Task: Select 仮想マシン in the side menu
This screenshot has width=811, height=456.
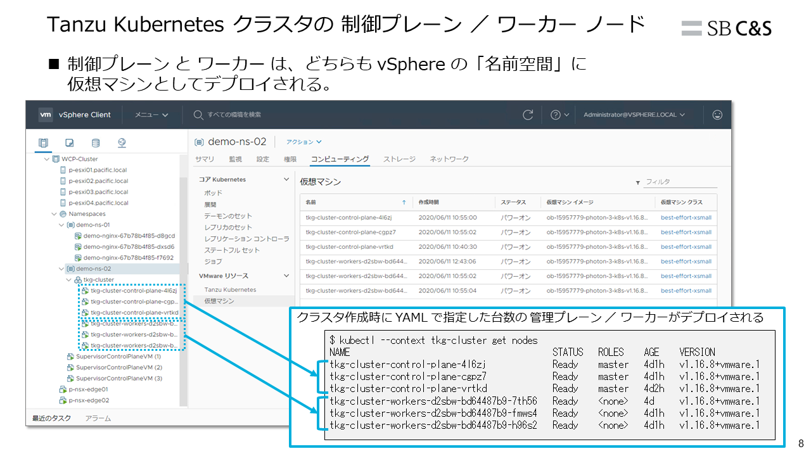Action: click(219, 301)
